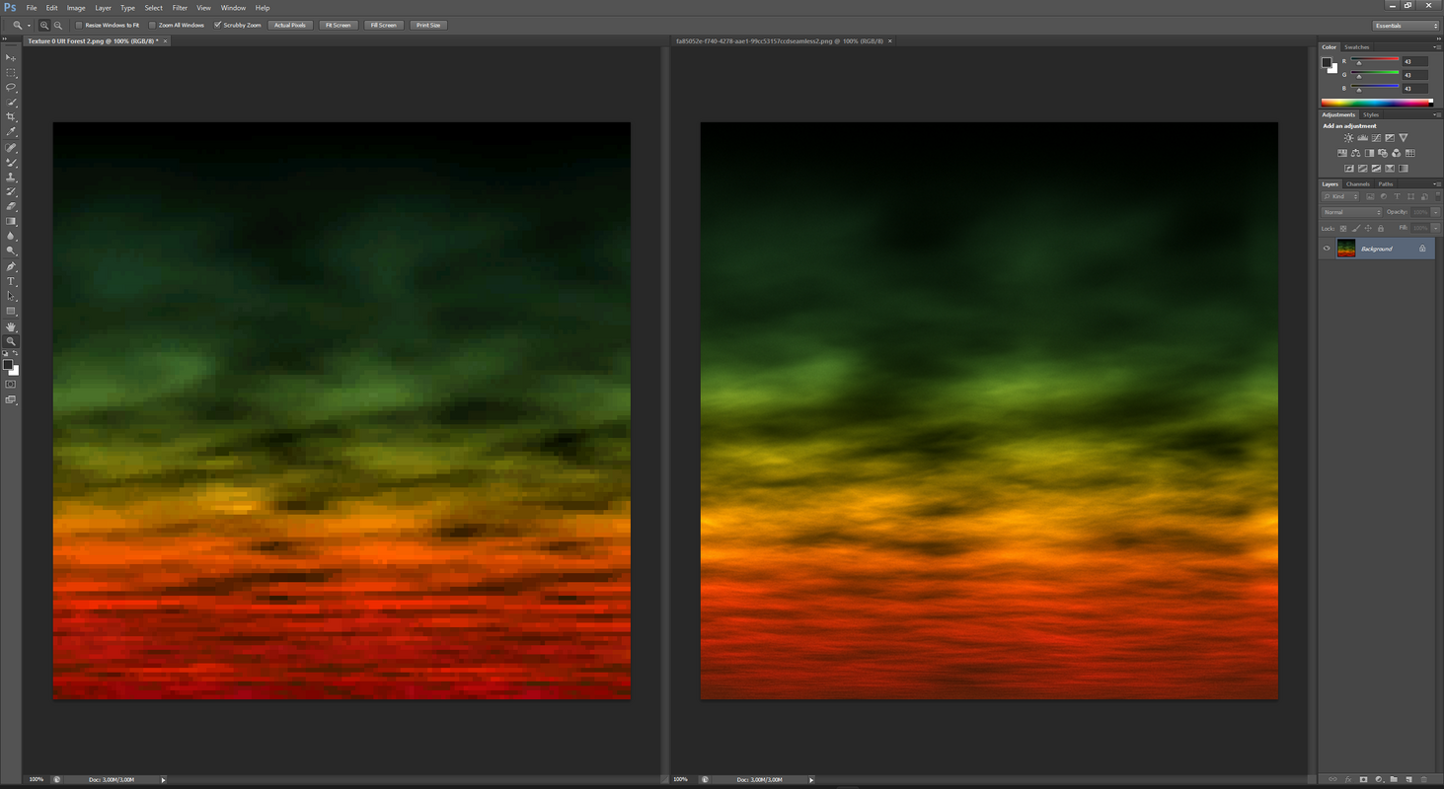This screenshot has height=789, width=1444.
Task: Add a Brightness/Contrast adjustment
Action: click(1349, 138)
